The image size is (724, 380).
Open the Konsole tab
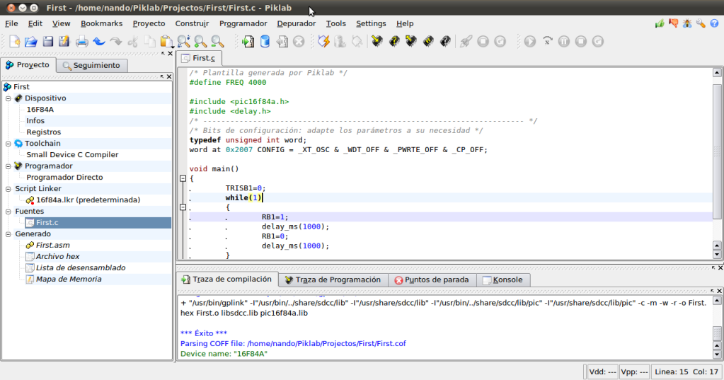tap(502, 280)
